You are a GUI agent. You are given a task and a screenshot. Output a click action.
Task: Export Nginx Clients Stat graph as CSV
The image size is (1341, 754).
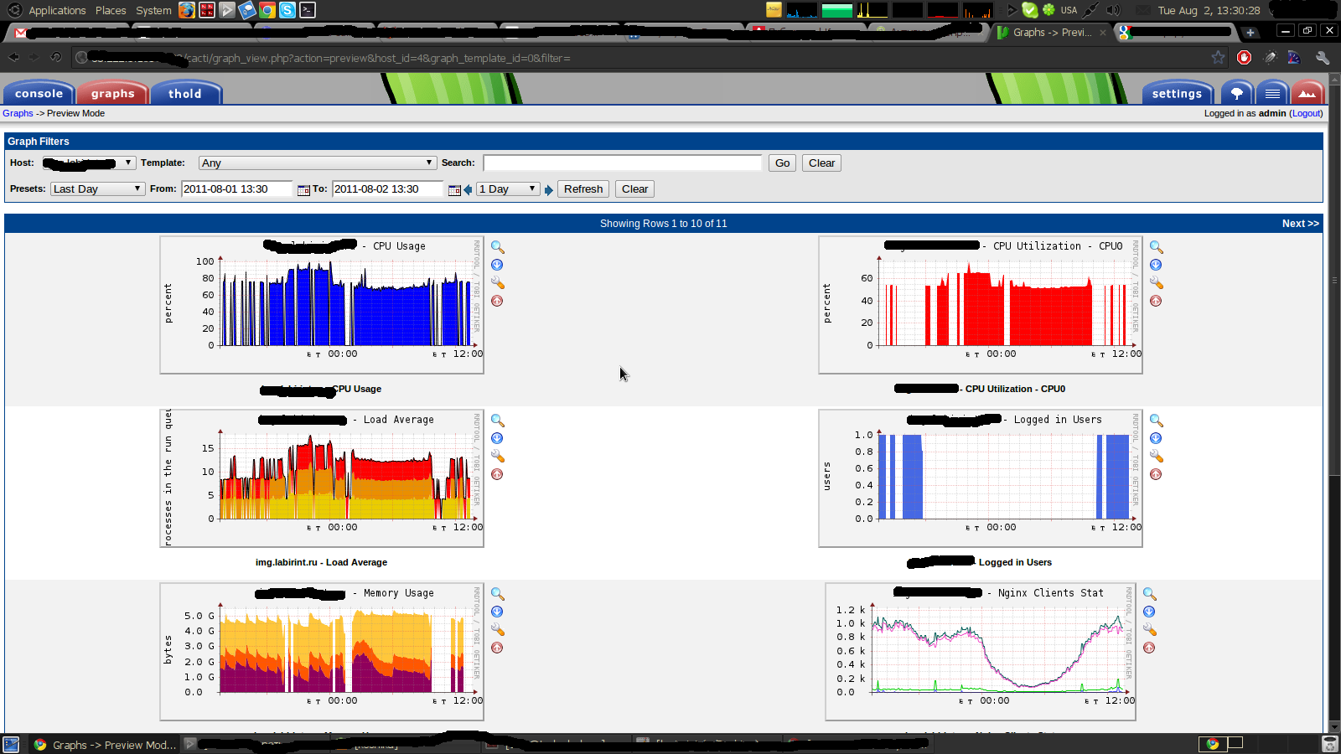1149,612
